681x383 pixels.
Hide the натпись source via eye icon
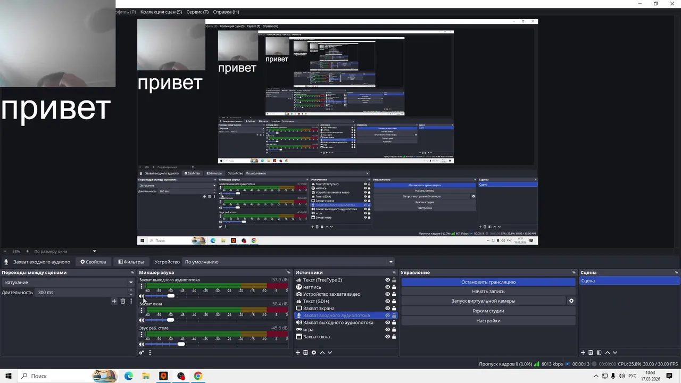tap(387, 287)
